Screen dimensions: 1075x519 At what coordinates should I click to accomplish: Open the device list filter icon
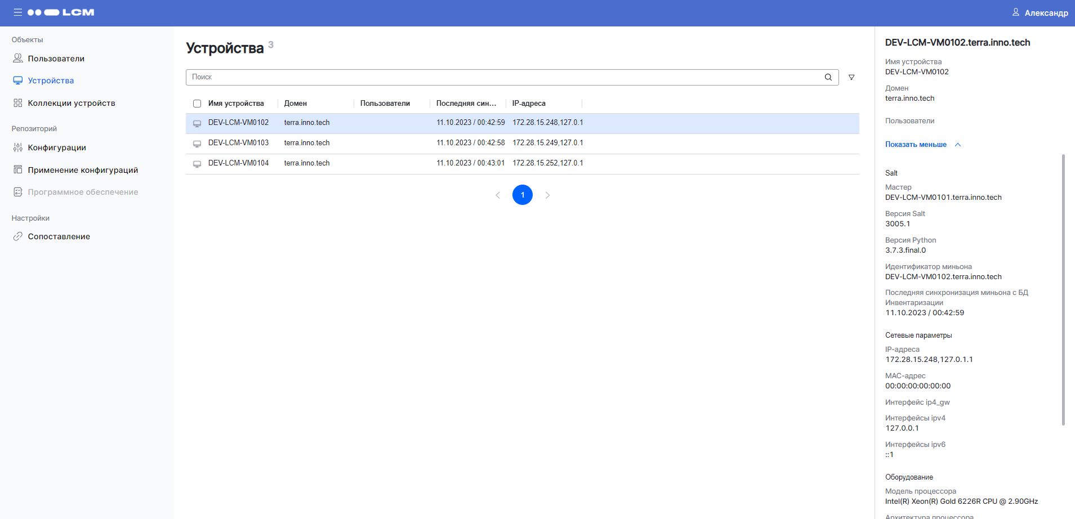point(851,77)
